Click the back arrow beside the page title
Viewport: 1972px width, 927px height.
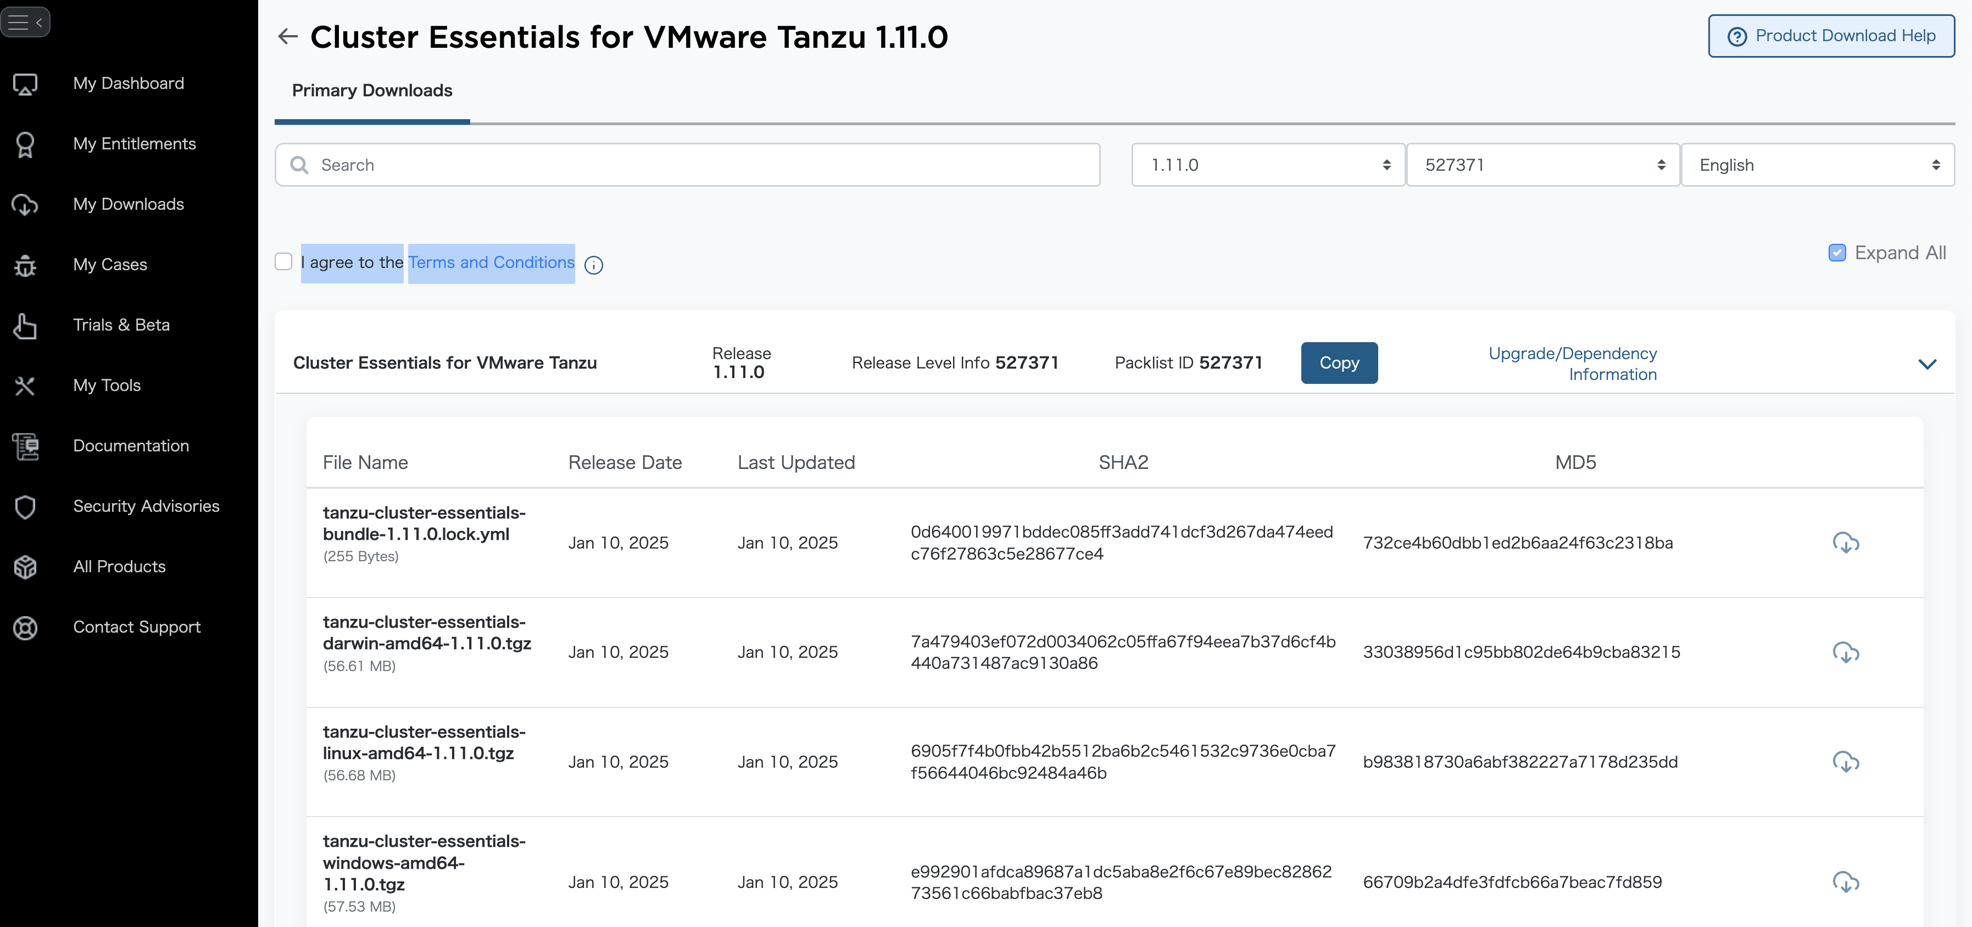coord(288,36)
